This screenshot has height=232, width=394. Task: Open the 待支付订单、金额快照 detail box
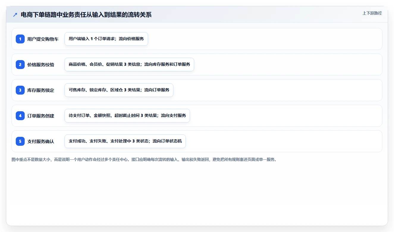click(127, 116)
